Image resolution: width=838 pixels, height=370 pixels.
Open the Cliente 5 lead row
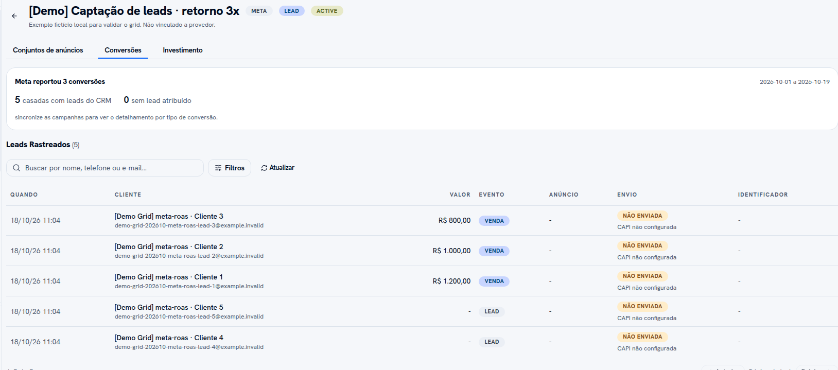click(422, 312)
